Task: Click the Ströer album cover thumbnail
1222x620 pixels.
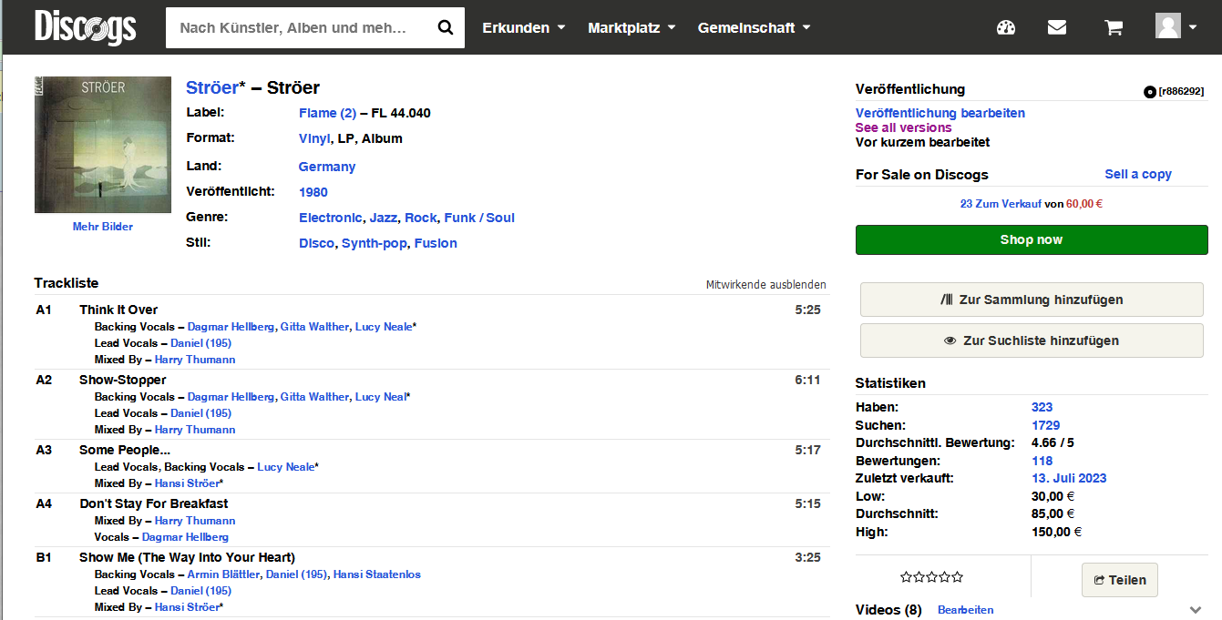Action: click(103, 145)
